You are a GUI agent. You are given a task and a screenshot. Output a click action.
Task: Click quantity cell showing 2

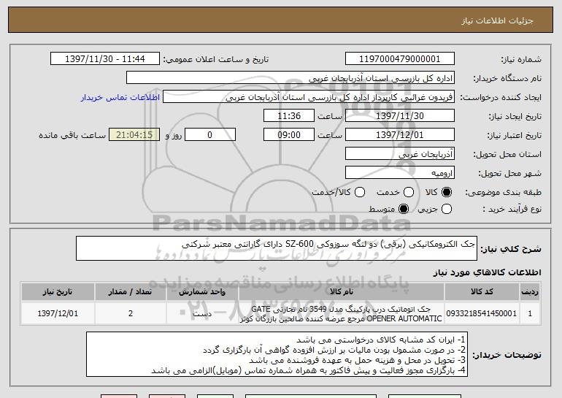(131, 313)
